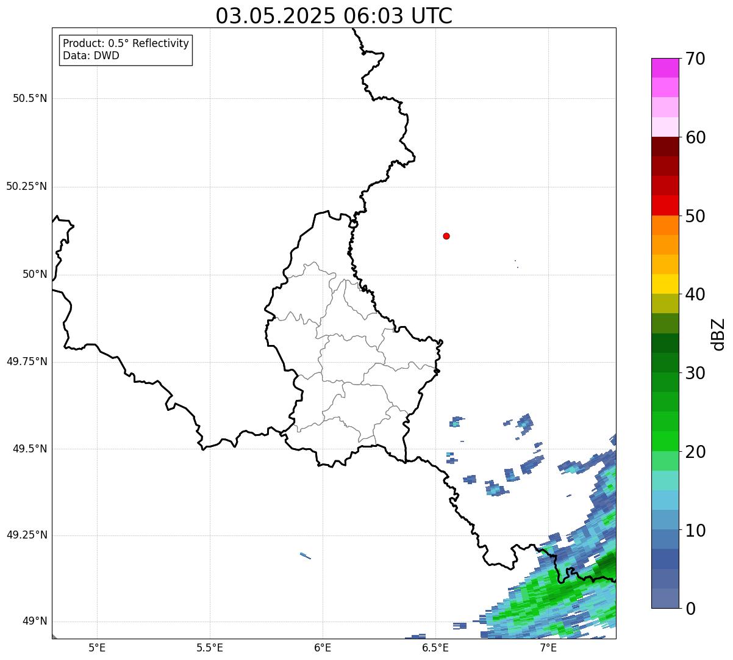
Task: Click the magenta top segment of the colorbar
Action: [665, 68]
